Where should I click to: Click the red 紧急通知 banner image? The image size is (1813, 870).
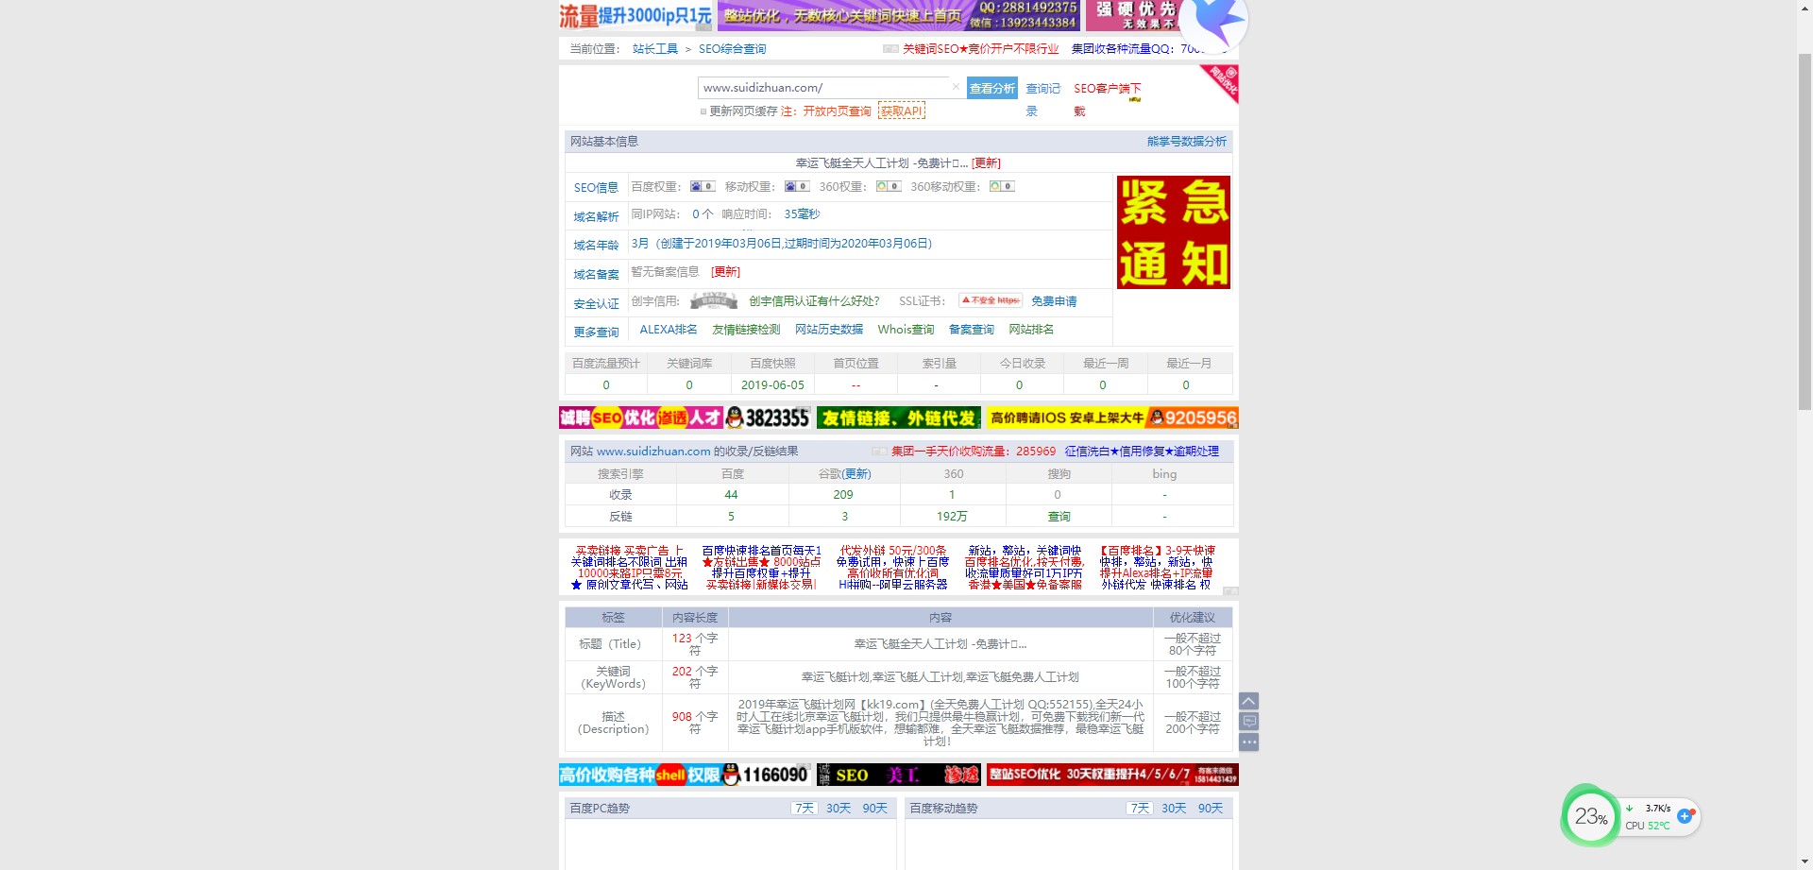pyautogui.click(x=1174, y=231)
